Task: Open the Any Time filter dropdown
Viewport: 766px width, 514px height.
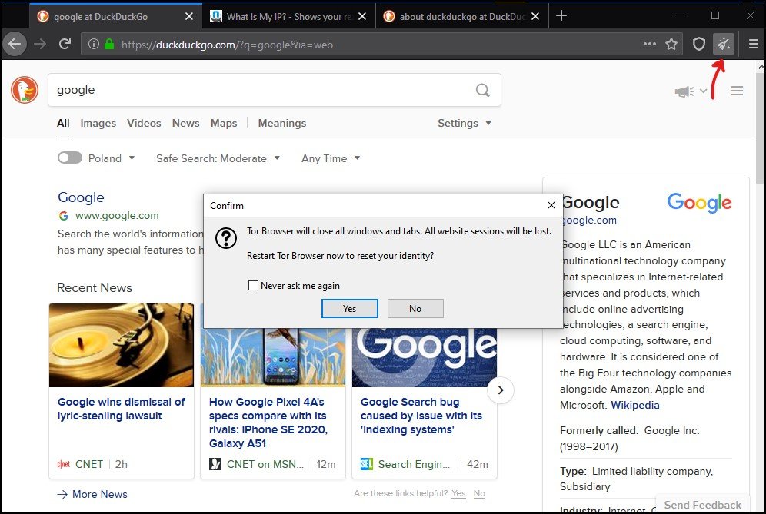Action: pyautogui.click(x=331, y=158)
